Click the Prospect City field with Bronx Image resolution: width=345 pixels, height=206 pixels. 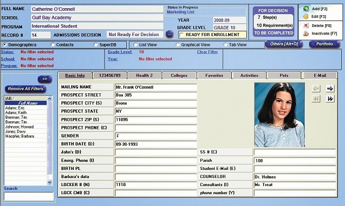tap(156, 103)
